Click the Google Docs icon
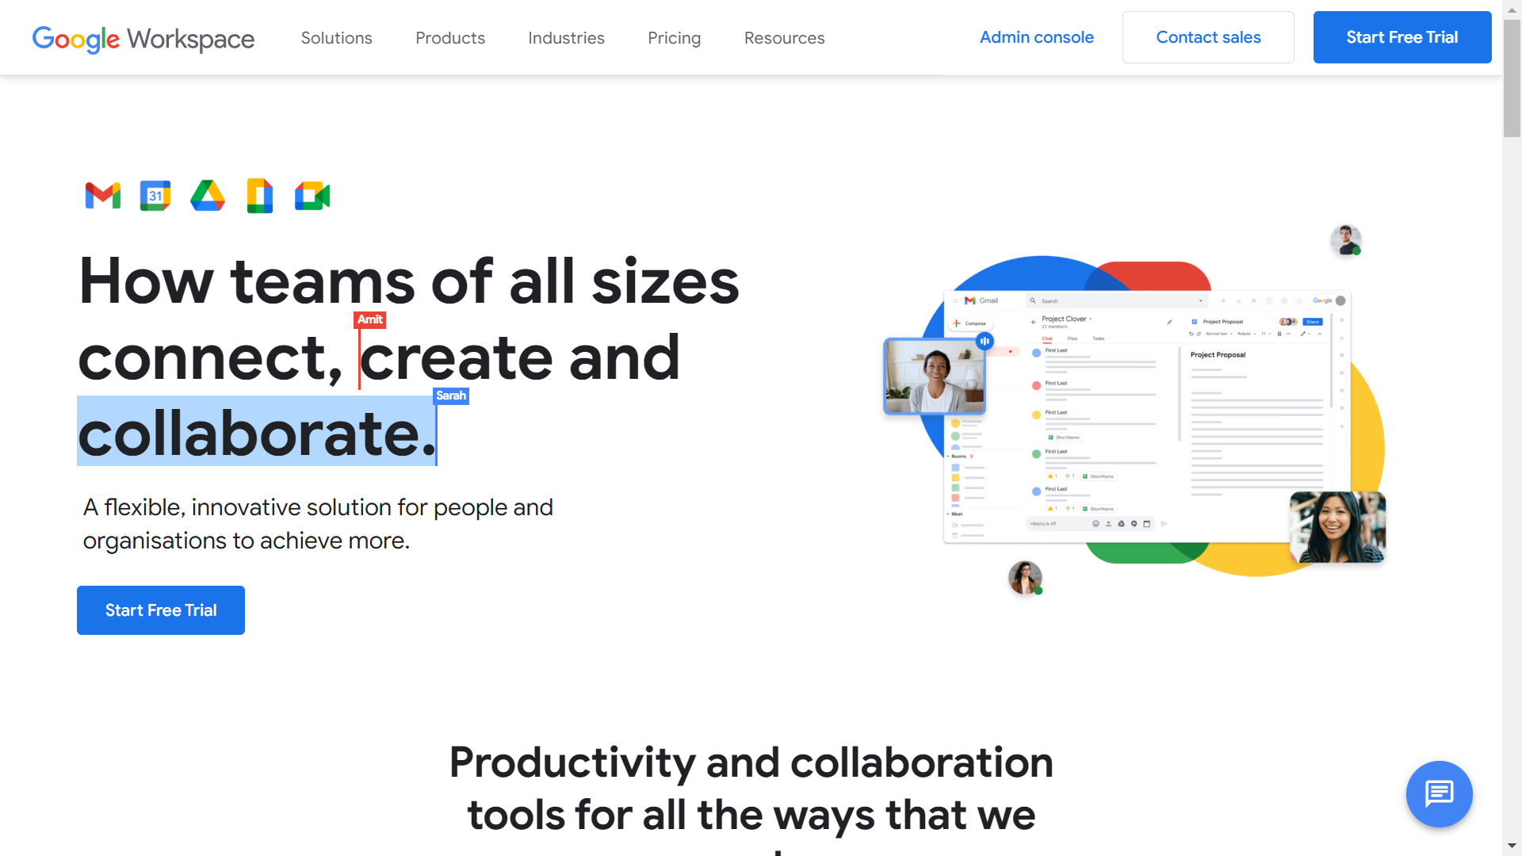Screen dimensions: 1522x856 259,196
